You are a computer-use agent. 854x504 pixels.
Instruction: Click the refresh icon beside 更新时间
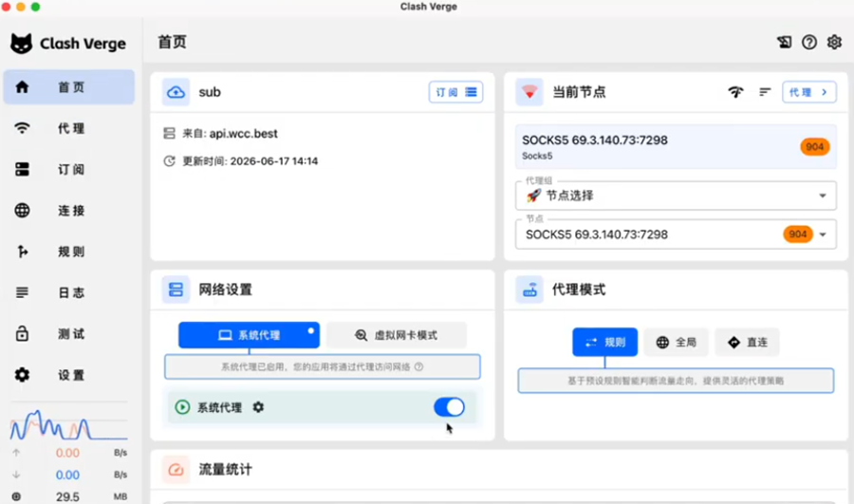[170, 161]
